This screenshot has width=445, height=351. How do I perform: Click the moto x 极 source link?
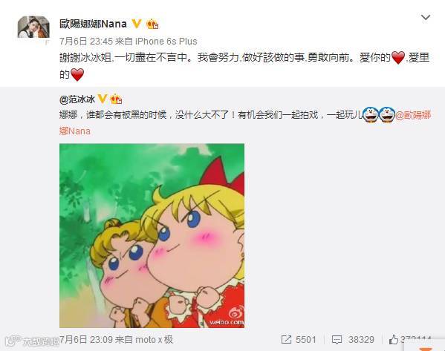(x=154, y=339)
